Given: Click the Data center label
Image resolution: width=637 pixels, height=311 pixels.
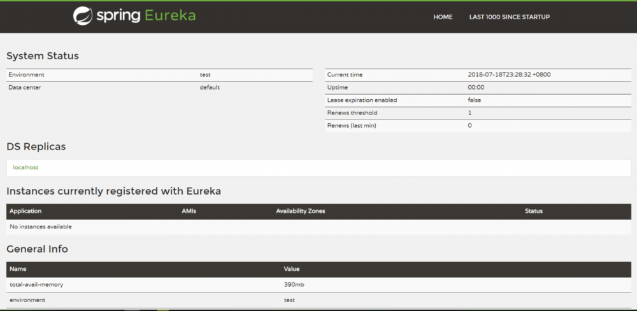Looking at the screenshot, I should (25, 88).
